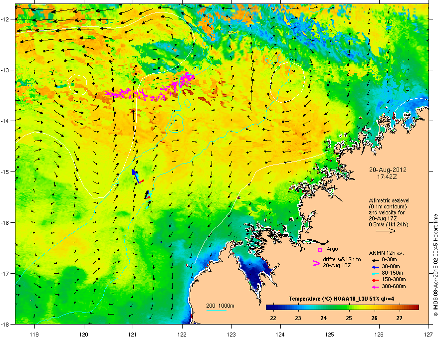Image resolution: width=439 pixels, height=339 pixels.
Task: Select the cyan 80-150m legend arrow
Action: coord(376,273)
